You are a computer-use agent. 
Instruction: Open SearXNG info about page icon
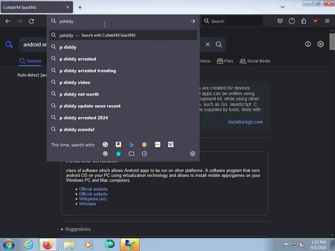point(308,44)
